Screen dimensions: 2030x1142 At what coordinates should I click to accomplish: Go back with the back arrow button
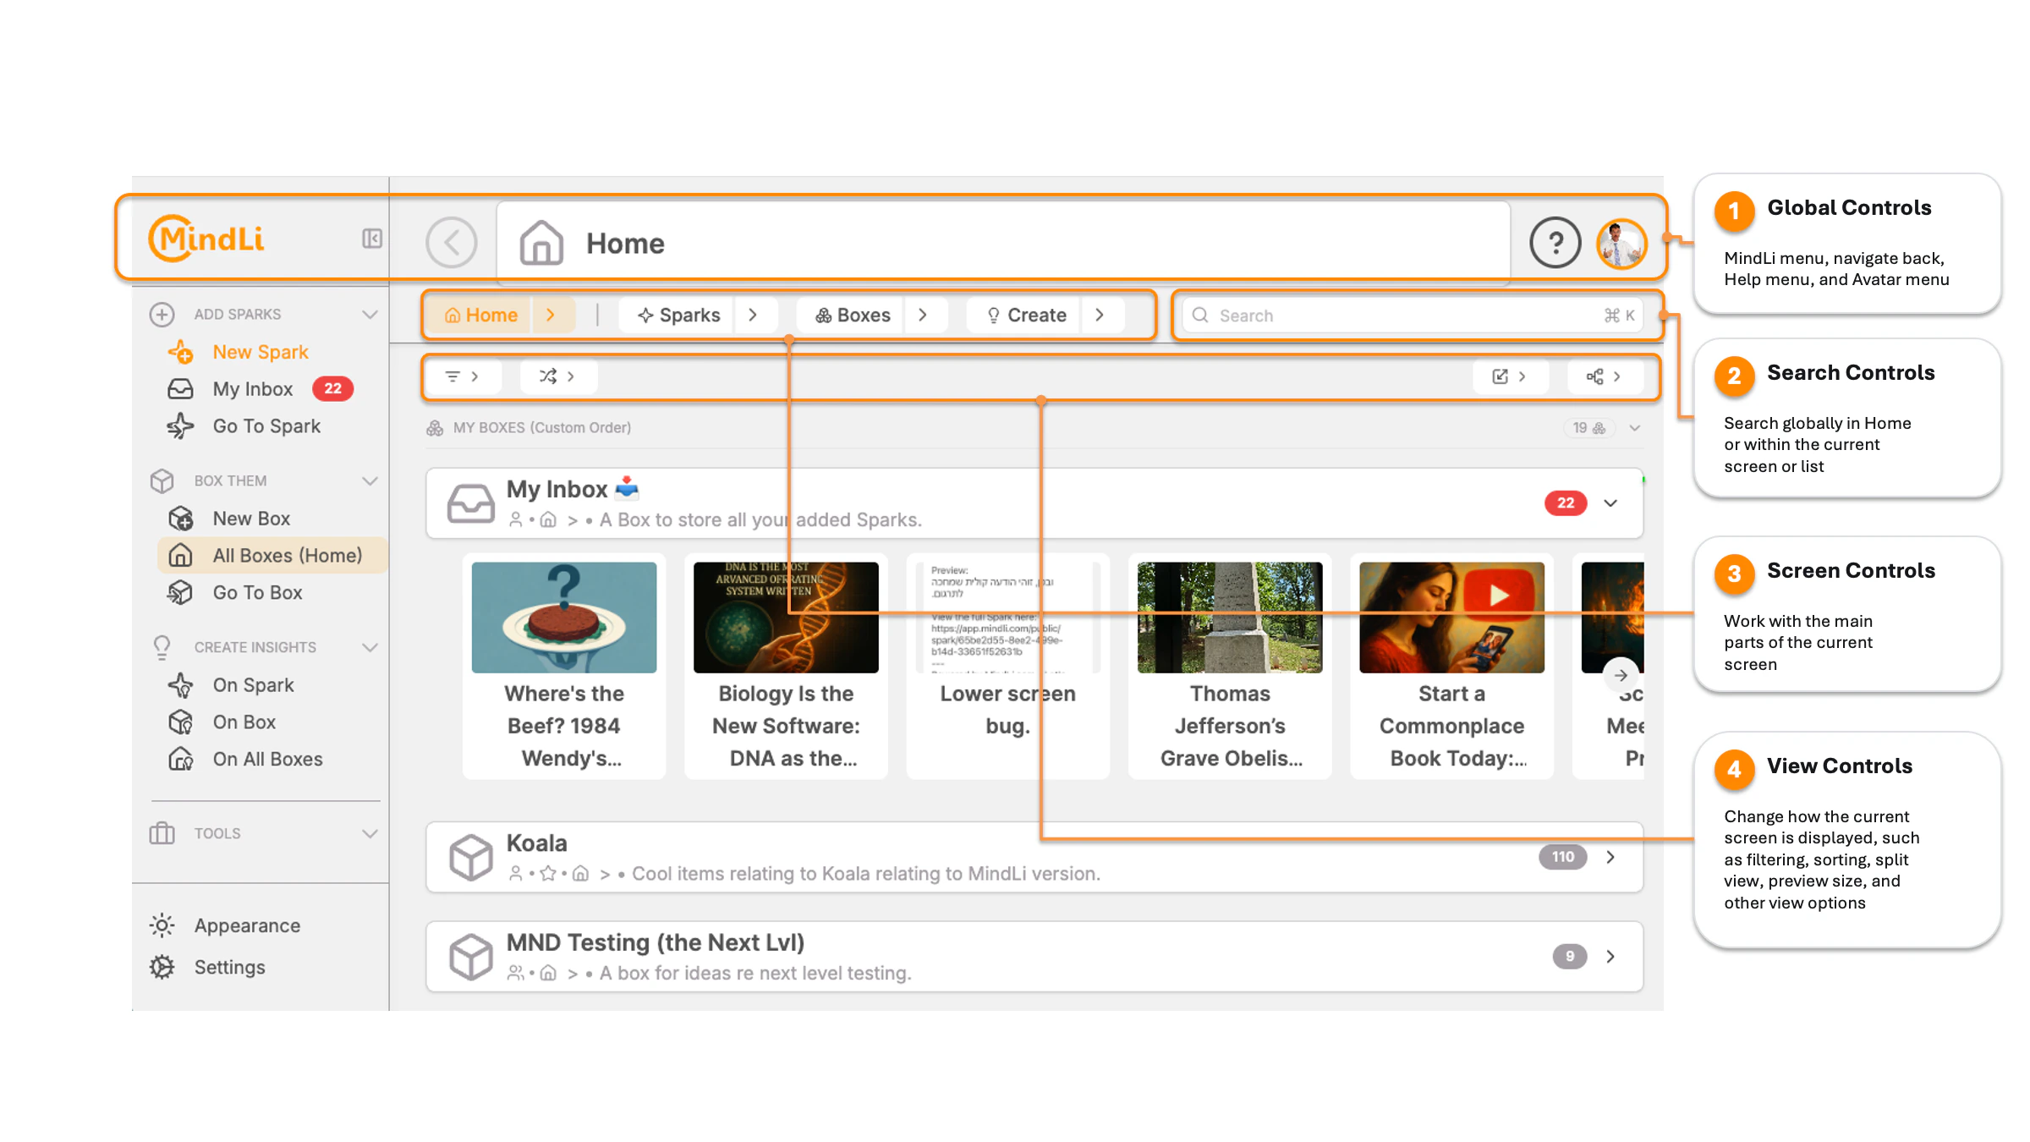click(x=452, y=243)
